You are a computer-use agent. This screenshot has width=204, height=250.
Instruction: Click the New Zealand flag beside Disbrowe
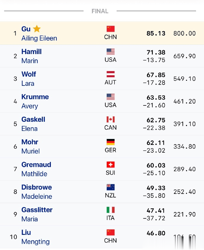pyautogui.click(x=111, y=187)
